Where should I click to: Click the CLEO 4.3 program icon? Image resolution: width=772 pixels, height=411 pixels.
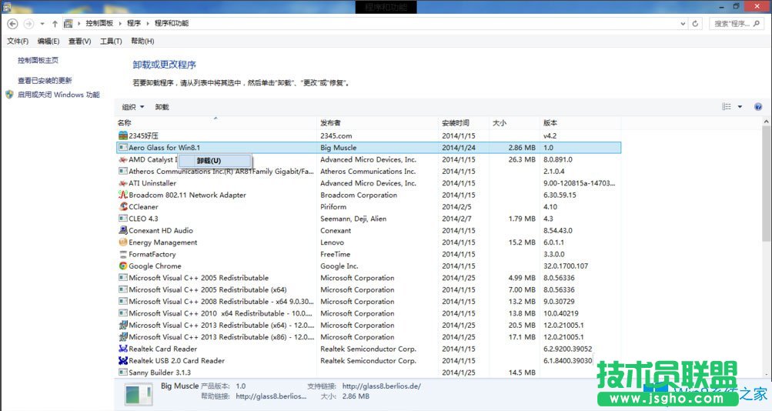point(123,219)
